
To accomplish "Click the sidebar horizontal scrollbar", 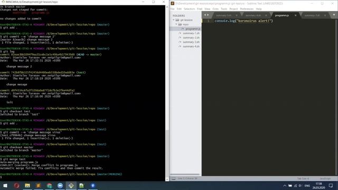I will 185,175.
